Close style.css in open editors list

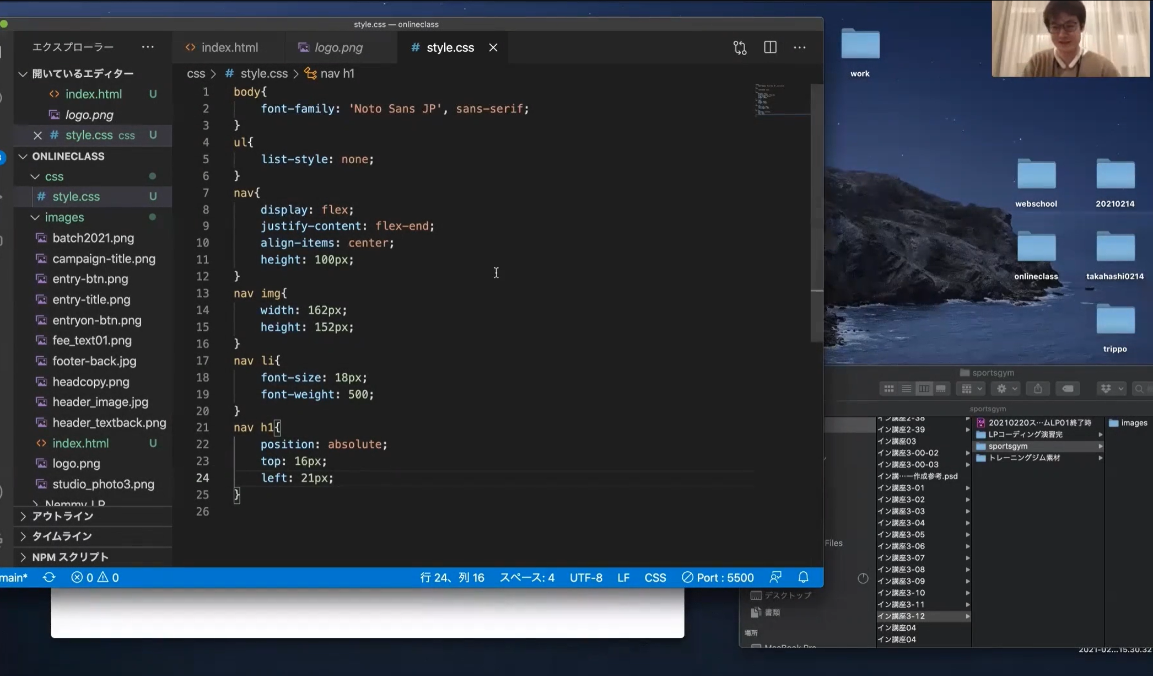click(37, 135)
